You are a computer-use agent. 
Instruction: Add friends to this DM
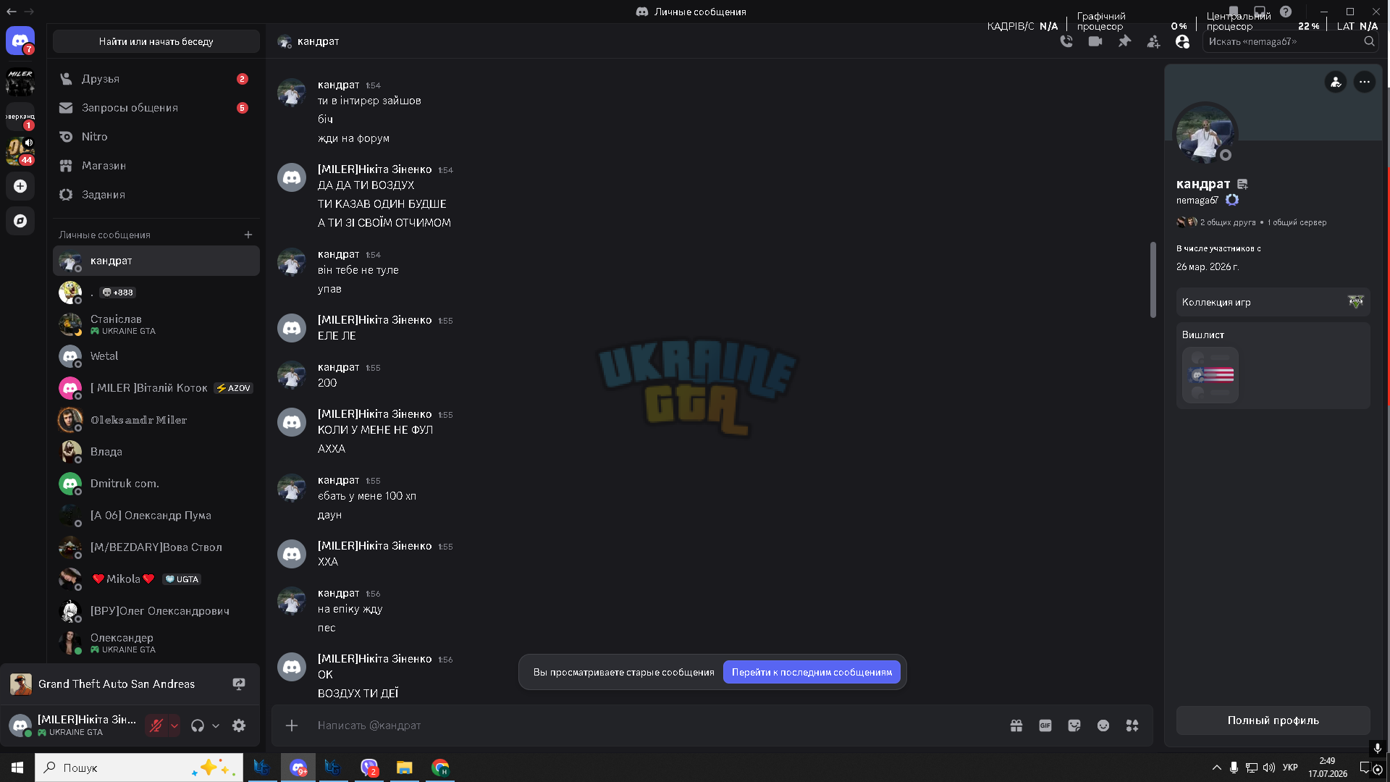(1153, 41)
